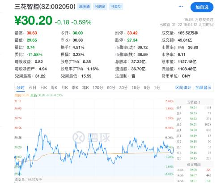Click the 市盈率(动) value 36.72
Image resolution: width=221 pixels, height=183 pixels.
coord(143,47)
